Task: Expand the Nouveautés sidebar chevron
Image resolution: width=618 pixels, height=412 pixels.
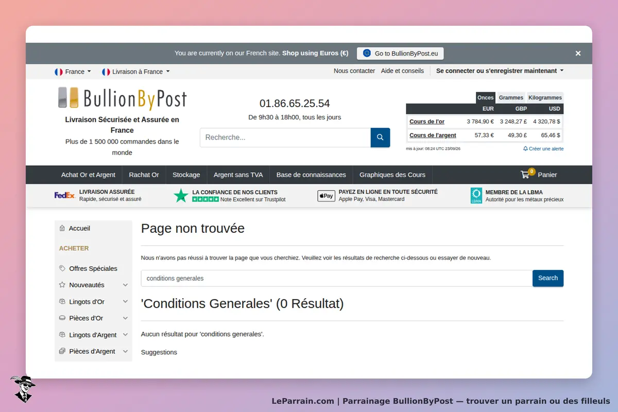Action: [125, 285]
